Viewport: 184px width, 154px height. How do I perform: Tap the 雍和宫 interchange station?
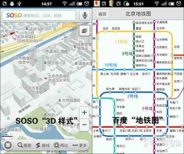pyautogui.click(x=154, y=92)
